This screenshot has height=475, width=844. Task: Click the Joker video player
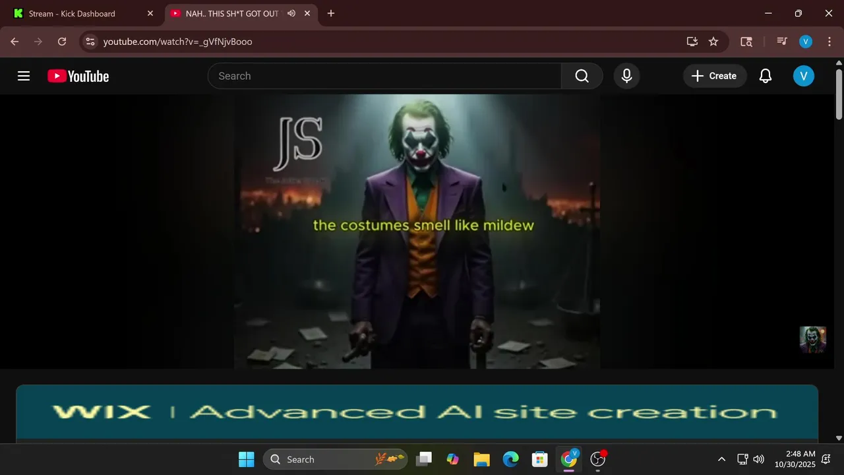pos(417,231)
